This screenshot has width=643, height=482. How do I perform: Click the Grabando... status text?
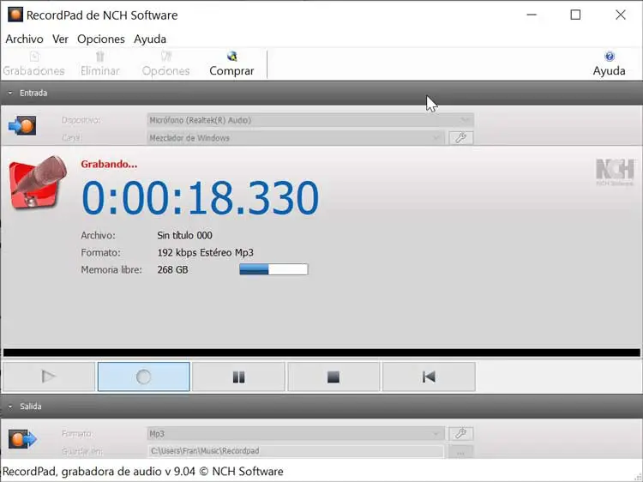click(109, 164)
